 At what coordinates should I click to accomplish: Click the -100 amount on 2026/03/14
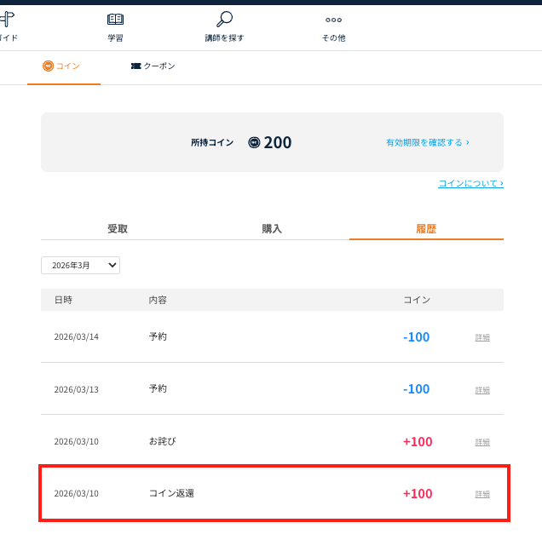point(416,337)
